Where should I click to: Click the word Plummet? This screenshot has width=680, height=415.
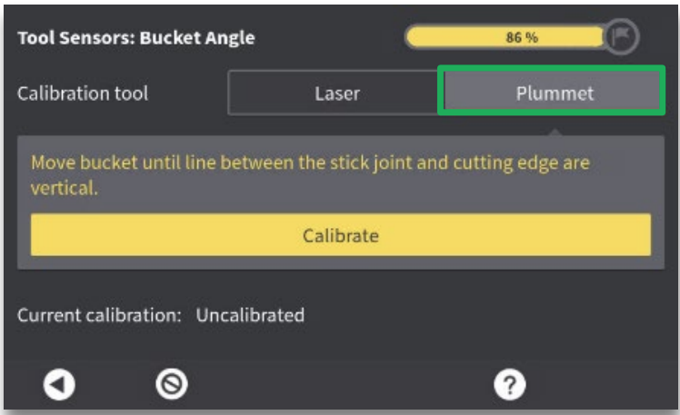coord(554,93)
